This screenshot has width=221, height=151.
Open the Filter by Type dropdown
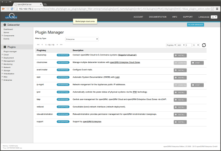tap(82, 39)
